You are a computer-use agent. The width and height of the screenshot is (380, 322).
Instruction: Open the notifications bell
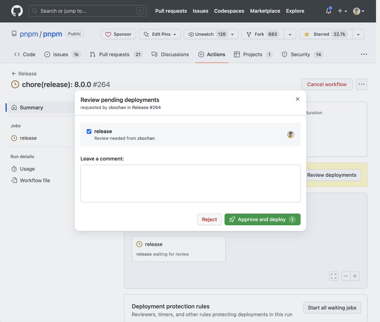(x=329, y=11)
